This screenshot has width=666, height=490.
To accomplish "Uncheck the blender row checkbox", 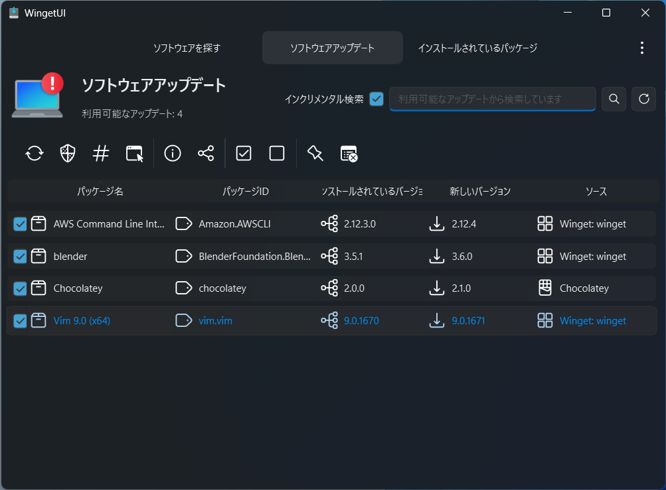I will point(20,256).
